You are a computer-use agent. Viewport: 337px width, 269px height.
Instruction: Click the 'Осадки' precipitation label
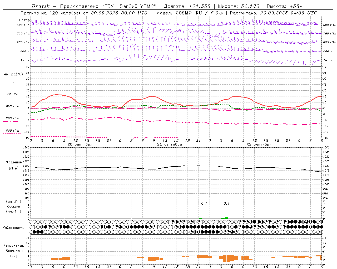click(x=14, y=206)
